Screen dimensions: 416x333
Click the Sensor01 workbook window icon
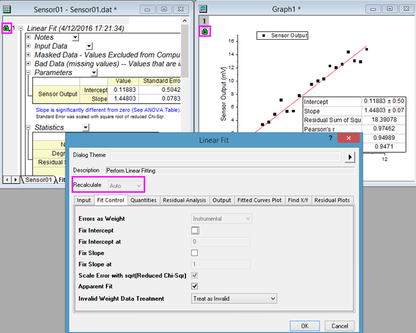click(7, 9)
